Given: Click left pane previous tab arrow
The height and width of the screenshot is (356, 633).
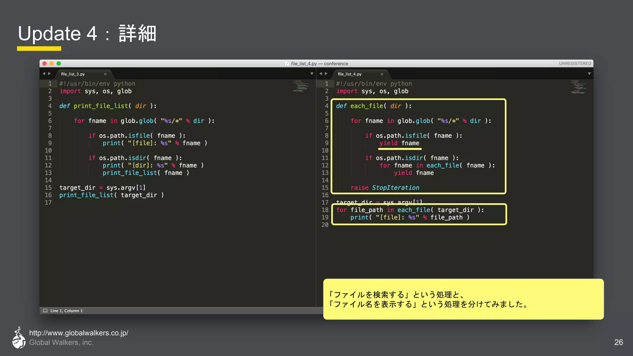Looking at the screenshot, I should [44, 74].
